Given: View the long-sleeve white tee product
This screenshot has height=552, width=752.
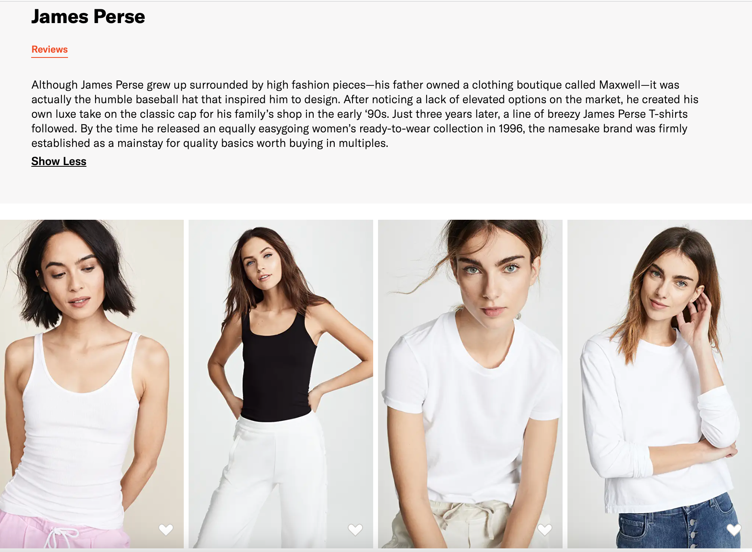Looking at the screenshot, I should coord(660,384).
